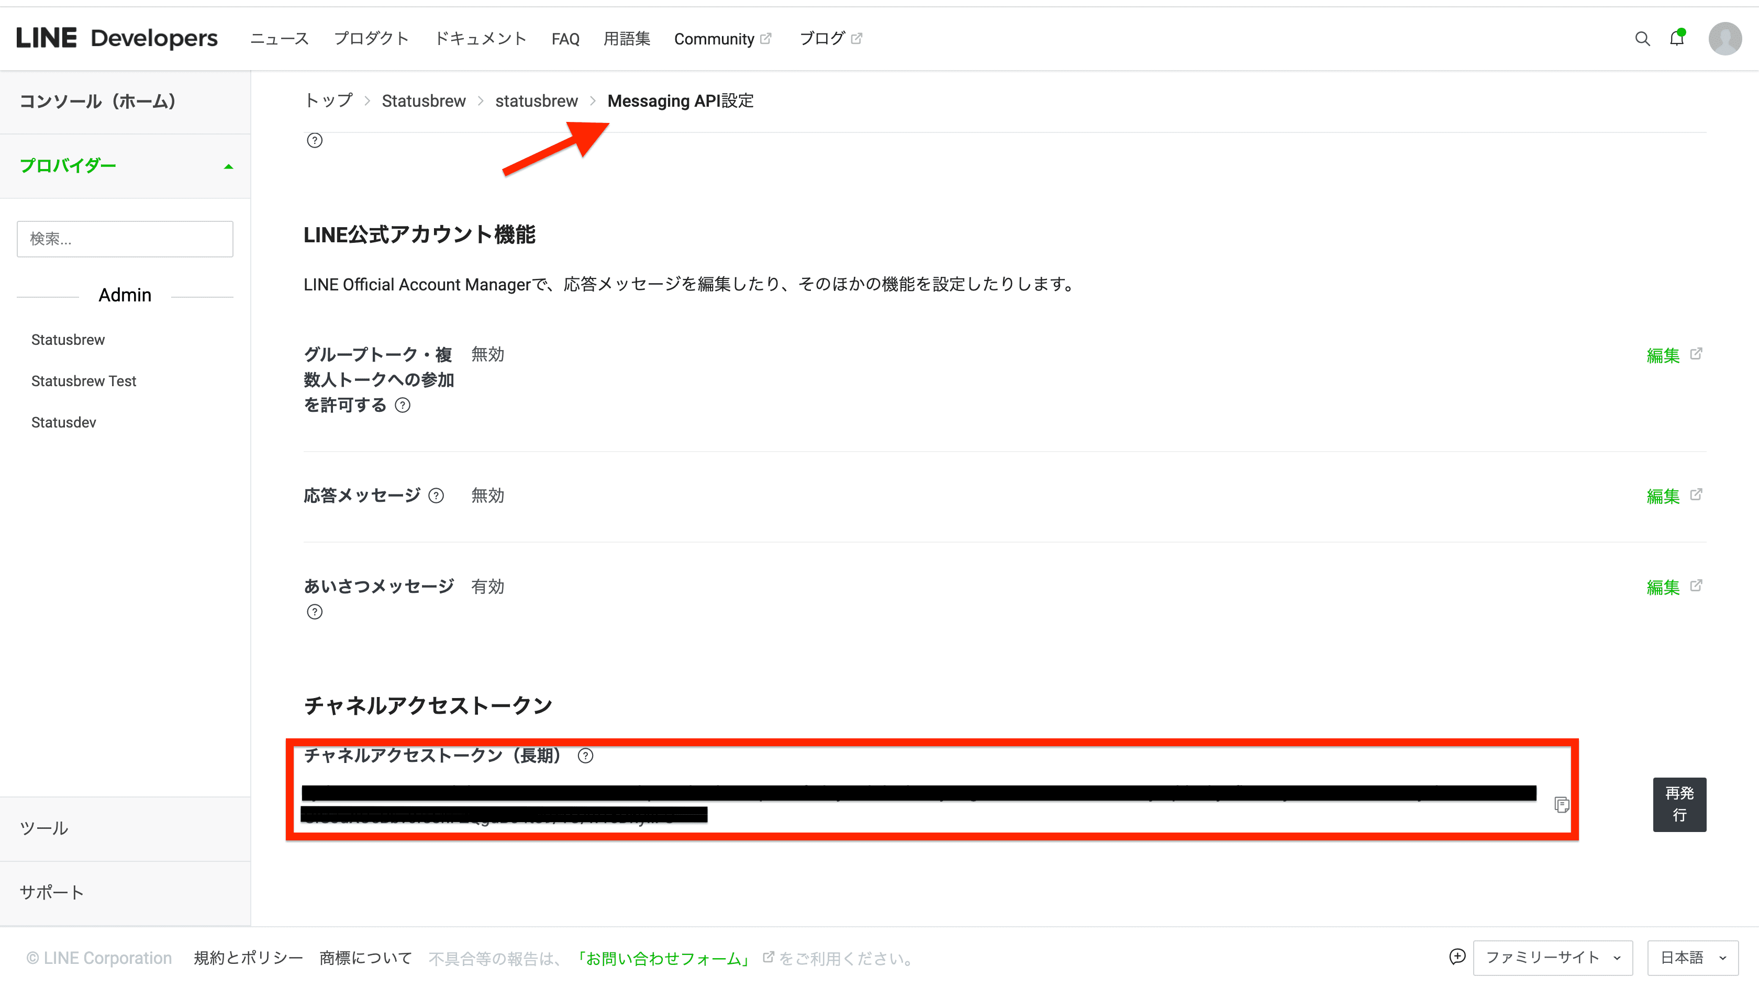Select the Statusbrew Test provider
Viewport: 1759px width, 989px height.
83,381
